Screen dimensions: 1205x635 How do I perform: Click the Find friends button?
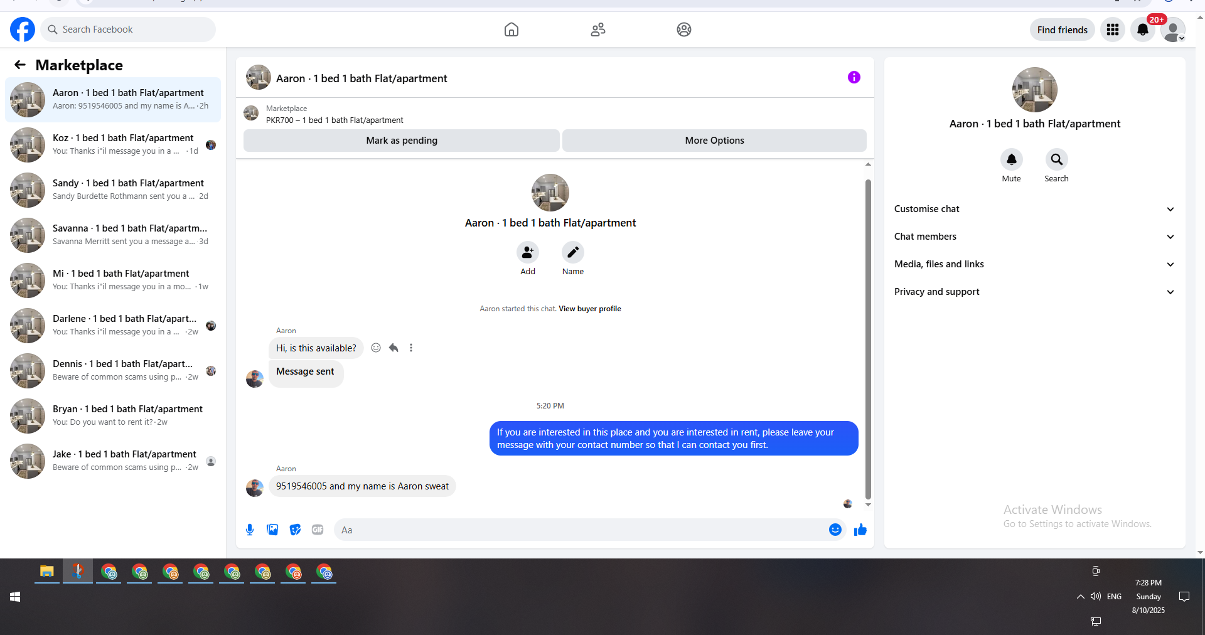click(x=1063, y=29)
